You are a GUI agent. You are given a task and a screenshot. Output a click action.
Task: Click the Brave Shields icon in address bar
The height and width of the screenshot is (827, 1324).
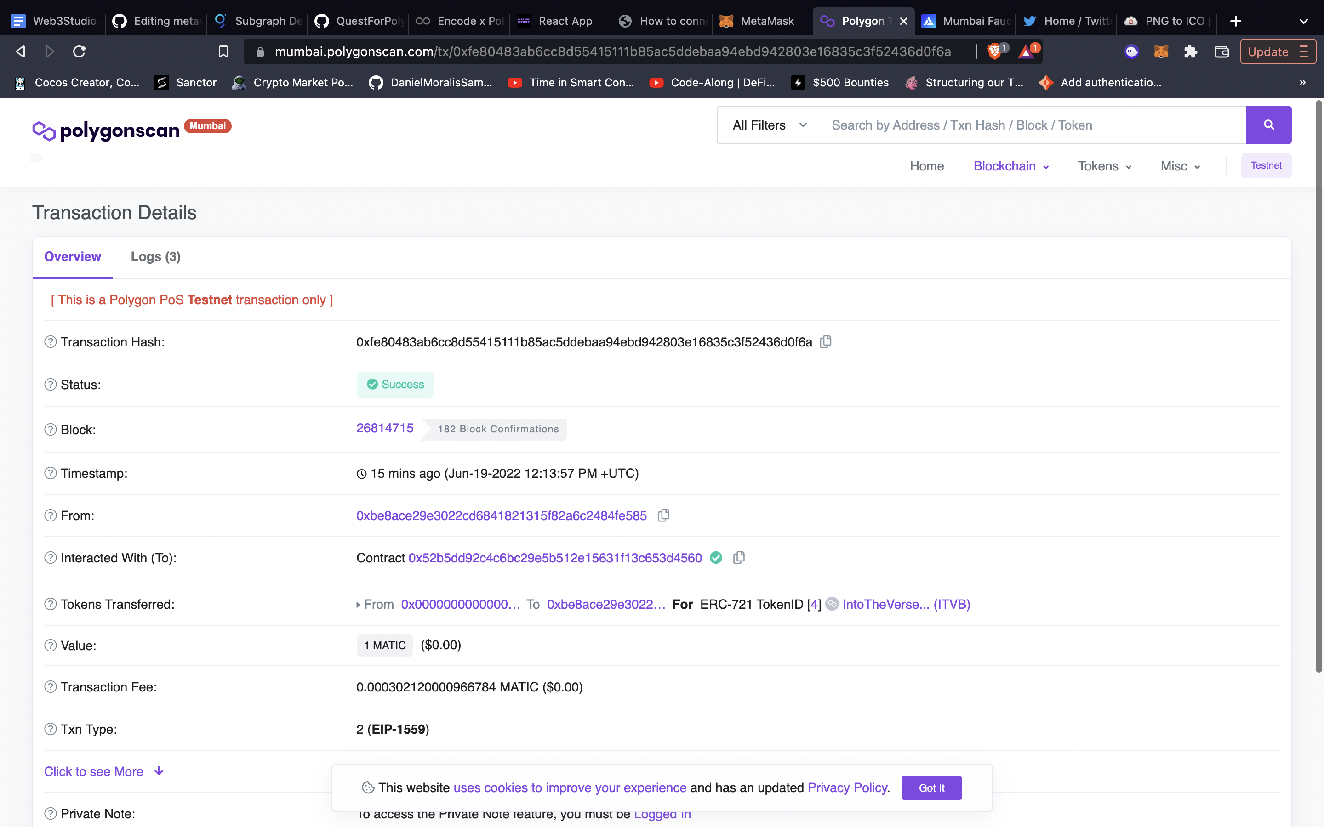point(995,51)
